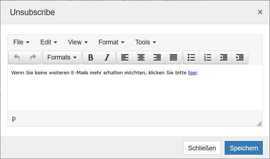
Task: Open the File menu
Action: click(x=21, y=42)
